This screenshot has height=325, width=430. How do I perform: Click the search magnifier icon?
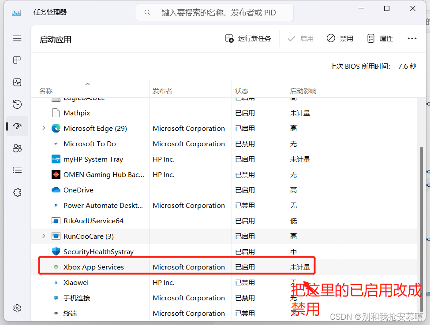(x=147, y=13)
